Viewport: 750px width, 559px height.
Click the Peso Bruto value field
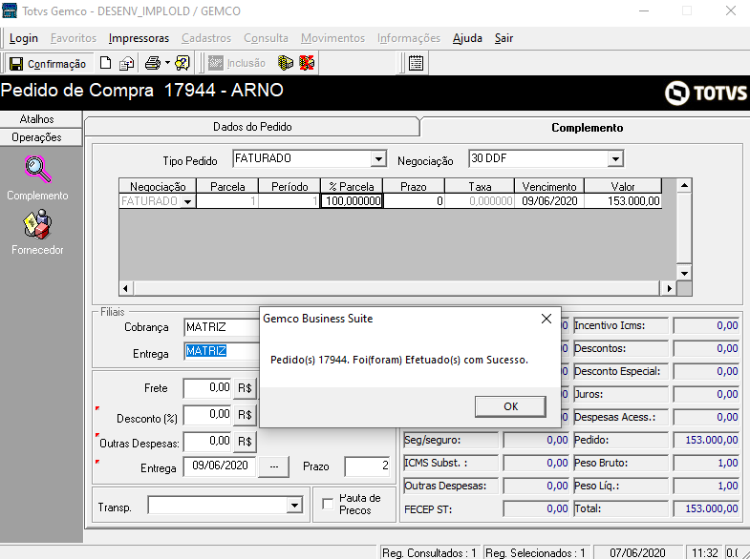coord(706,463)
